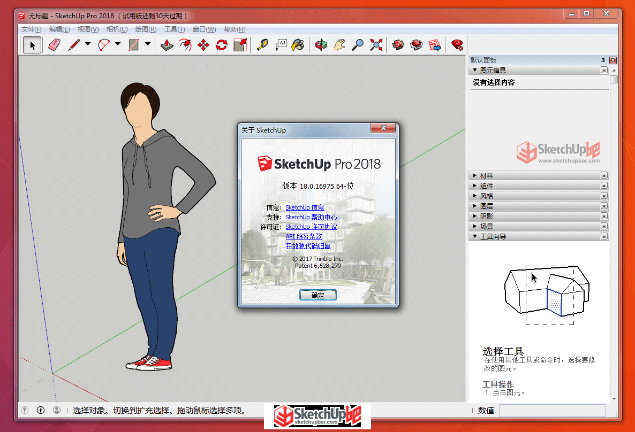This screenshot has width=635, height=432.
Task: Choose the Text label tool
Action: 281,45
